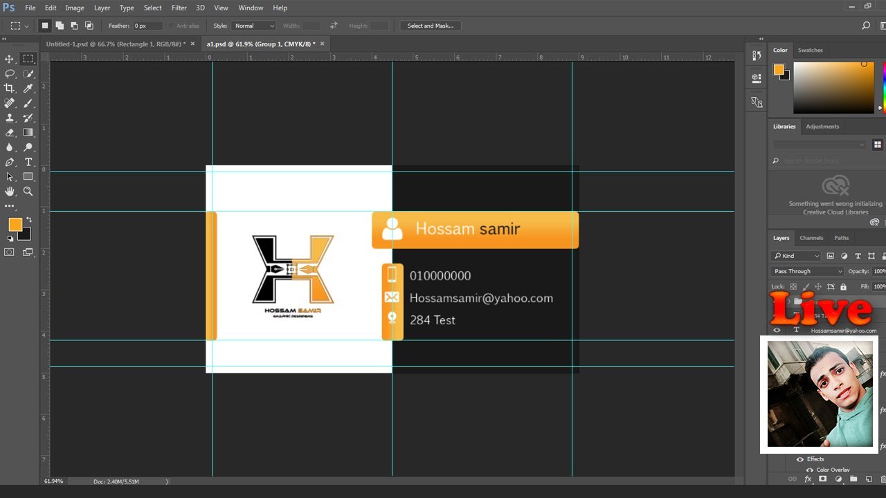Select the Eyedropper tool
886x498 pixels.
pyautogui.click(x=28, y=89)
